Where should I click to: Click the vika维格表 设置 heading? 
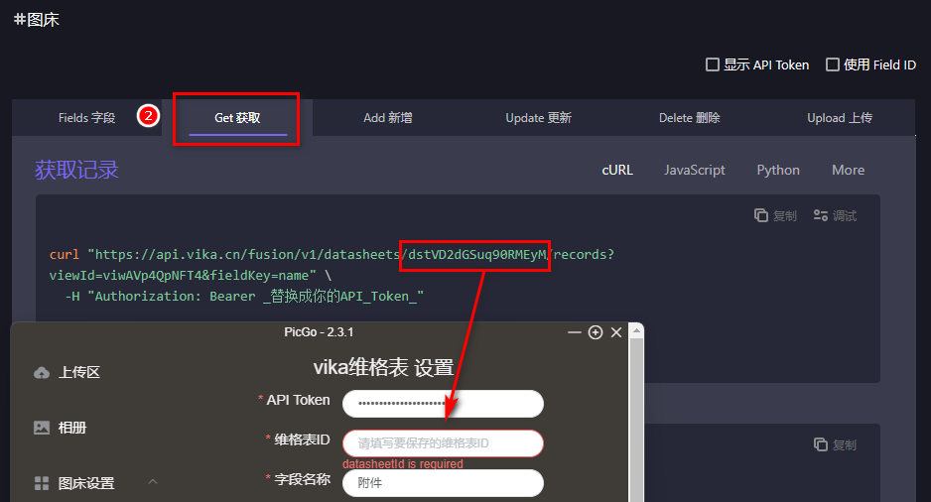pos(383,367)
